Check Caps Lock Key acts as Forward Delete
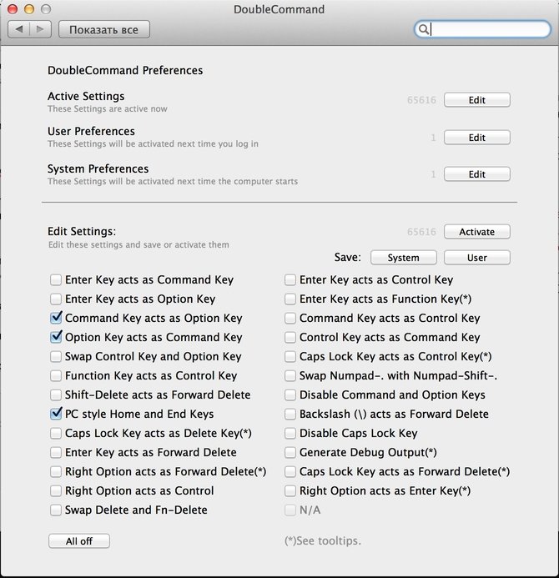The height and width of the screenshot is (578, 559). tap(290, 471)
